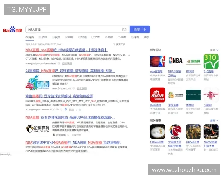Open the 采购 tab
Viewport: 224px width, 179px height.
(135, 37)
